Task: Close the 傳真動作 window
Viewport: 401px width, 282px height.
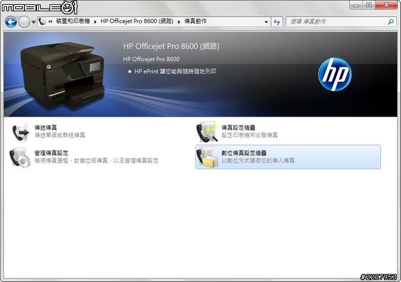Action: click(x=387, y=5)
